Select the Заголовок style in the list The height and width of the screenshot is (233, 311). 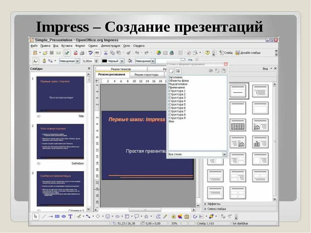(176, 77)
